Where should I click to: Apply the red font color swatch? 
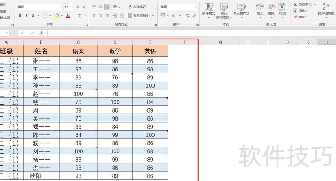tap(68, 16)
